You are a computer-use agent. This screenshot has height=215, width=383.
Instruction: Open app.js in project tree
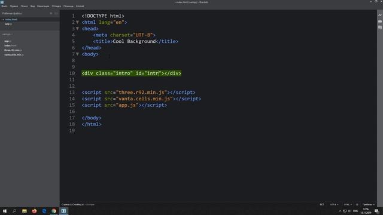[8, 41]
